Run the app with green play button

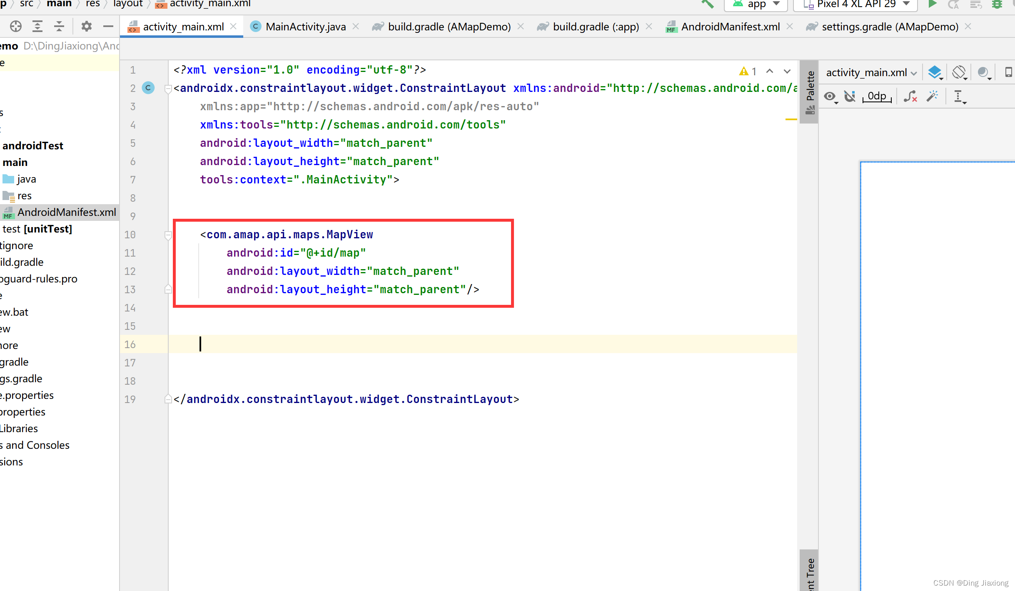933,4
